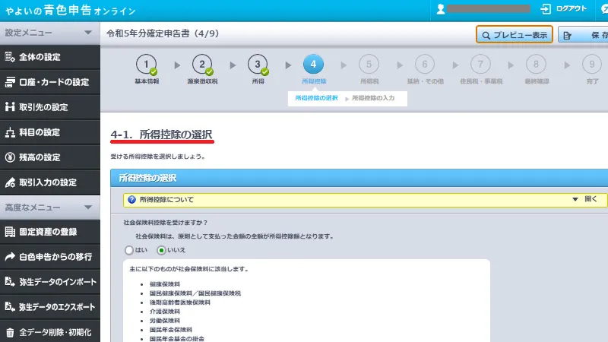Jump to step 7 住民税・事業税 circle

480,65
